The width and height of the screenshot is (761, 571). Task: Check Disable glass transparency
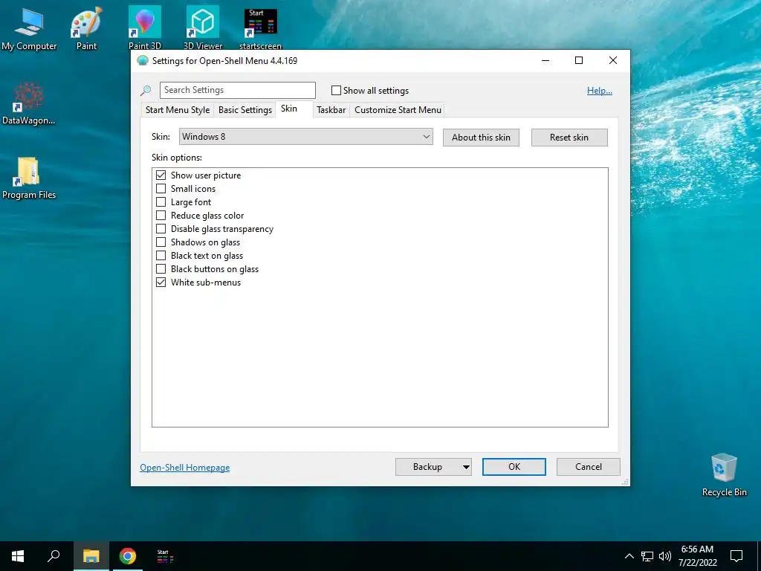click(x=161, y=229)
